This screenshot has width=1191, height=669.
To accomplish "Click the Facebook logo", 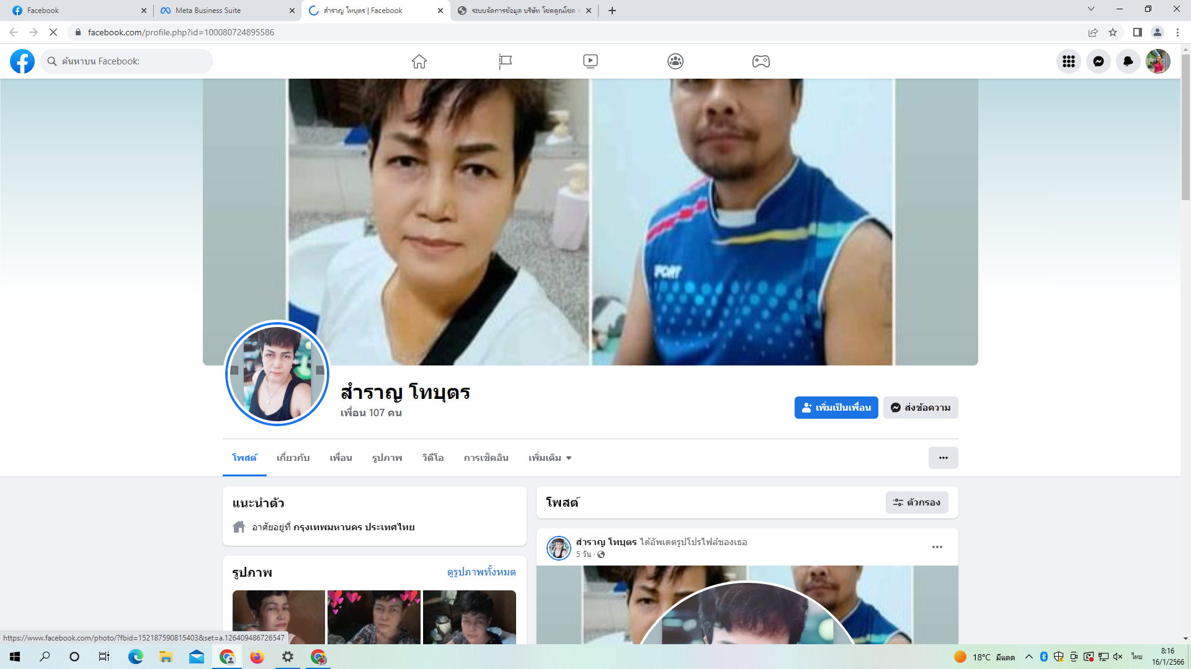I will pos(22,61).
